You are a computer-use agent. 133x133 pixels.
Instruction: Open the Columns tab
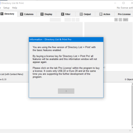27,14
